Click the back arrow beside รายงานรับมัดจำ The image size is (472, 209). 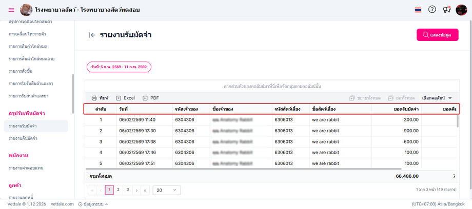tap(92, 35)
